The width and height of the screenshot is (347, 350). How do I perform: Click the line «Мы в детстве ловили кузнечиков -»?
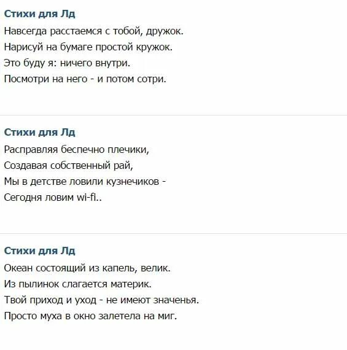[85, 182]
